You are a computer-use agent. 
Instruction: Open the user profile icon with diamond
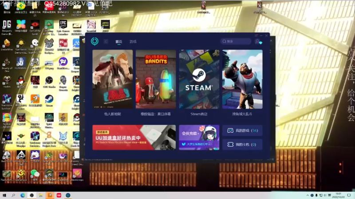click(258, 42)
